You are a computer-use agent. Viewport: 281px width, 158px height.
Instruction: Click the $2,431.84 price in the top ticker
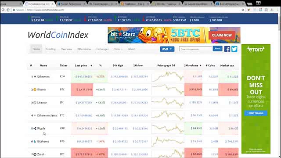[x=38, y=20]
